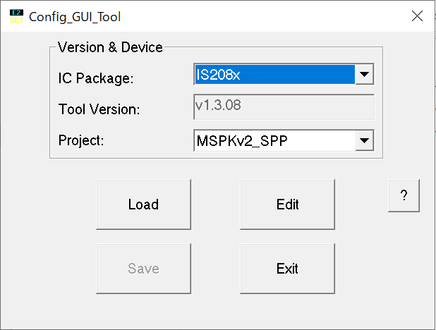Click the Config_GUI_Tool title text
436x330 pixels.
[x=70, y=16]
